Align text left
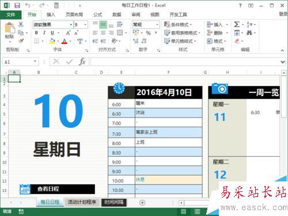Image resolution: width=288 pixels, height=216 pixels. click(x=95, y=33)
